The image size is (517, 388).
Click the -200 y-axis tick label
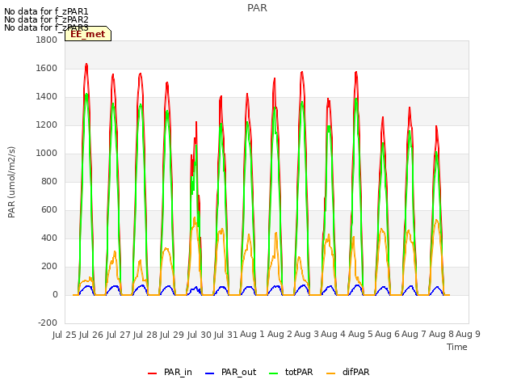pos(48,323)
